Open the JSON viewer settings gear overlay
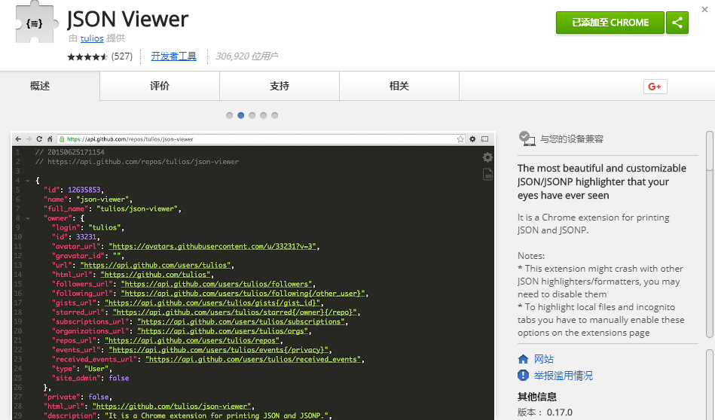 click(487, 157)
